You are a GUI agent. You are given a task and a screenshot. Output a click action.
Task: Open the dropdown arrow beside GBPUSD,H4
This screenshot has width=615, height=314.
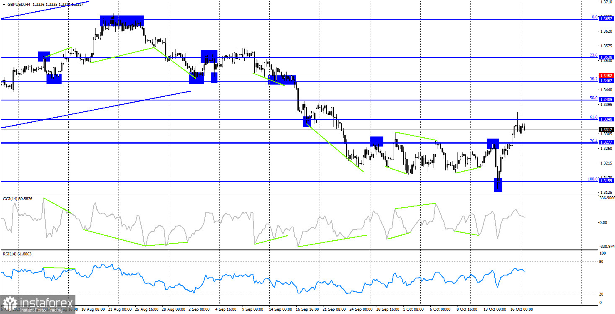3,4
